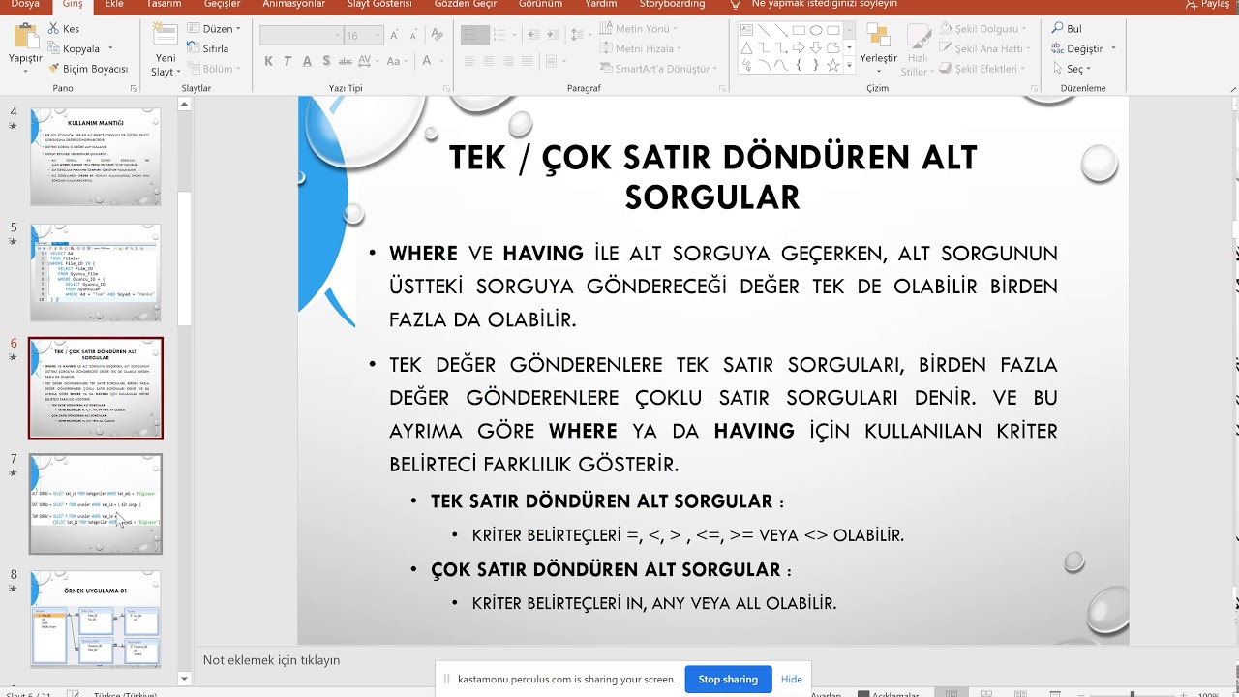Viewport: 1239px width, 697px height.
Task: Center text in paragraph group
Action: pyautogui.click(x=489, y=61)
